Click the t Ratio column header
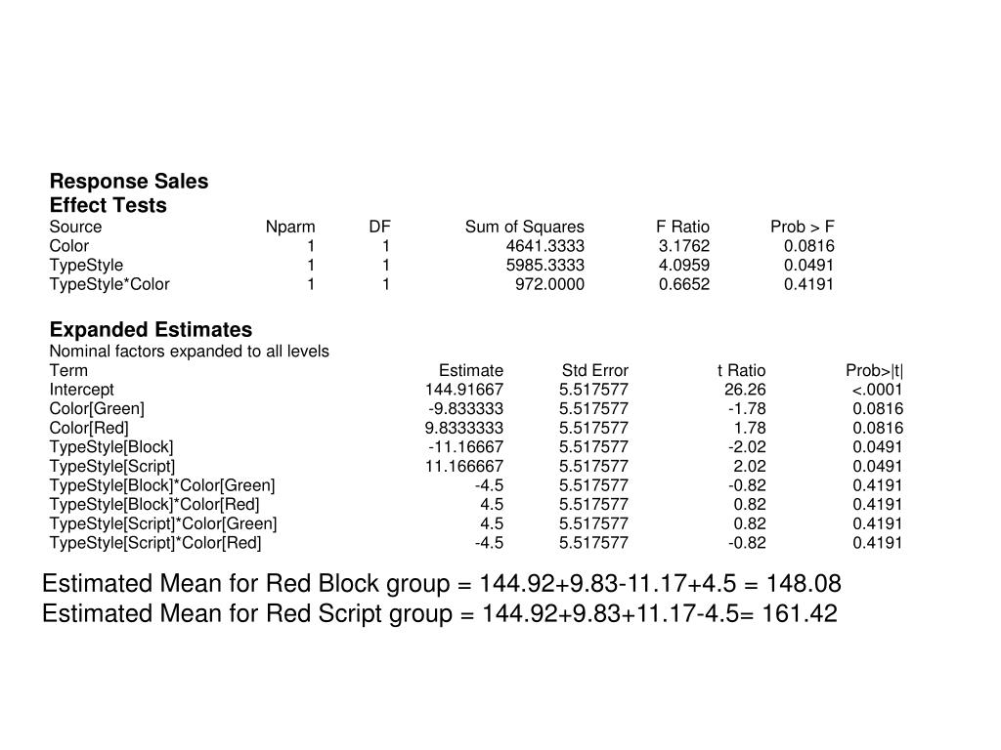The width and height of the screenshot is (1001, 750). [742, 370]
